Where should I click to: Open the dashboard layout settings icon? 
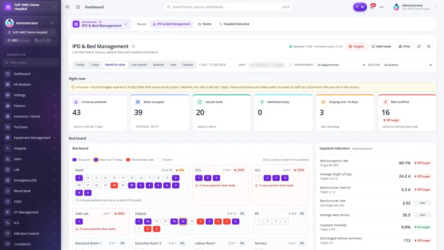click(429, 46)
